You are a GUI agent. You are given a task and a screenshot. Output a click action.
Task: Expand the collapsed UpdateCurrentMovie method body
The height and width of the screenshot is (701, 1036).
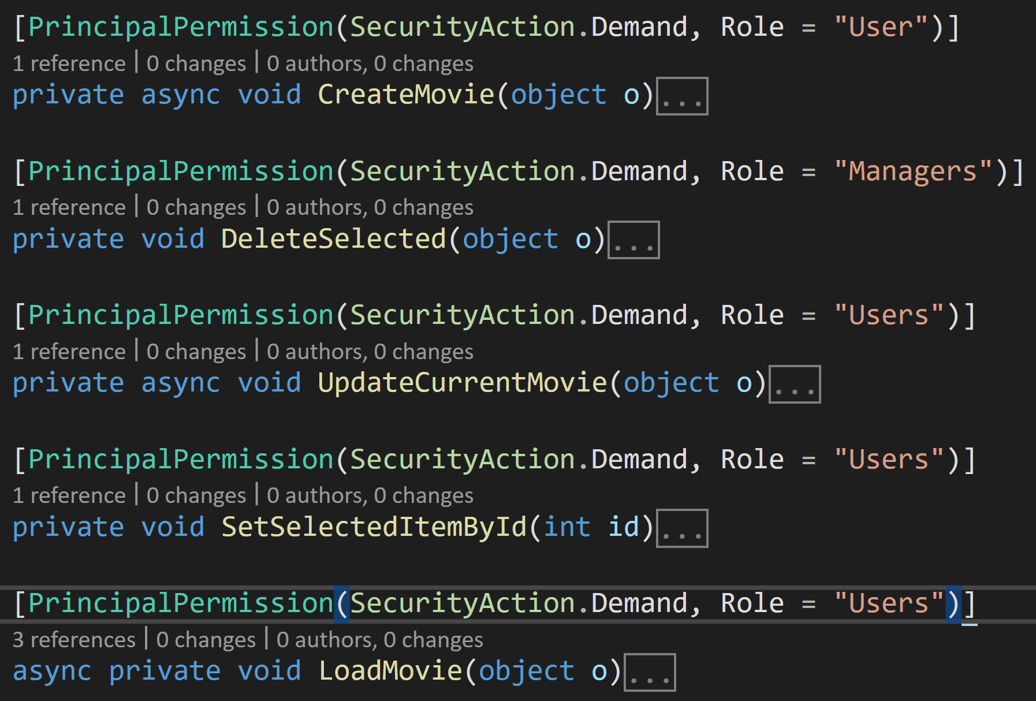[x=795, y=385]
